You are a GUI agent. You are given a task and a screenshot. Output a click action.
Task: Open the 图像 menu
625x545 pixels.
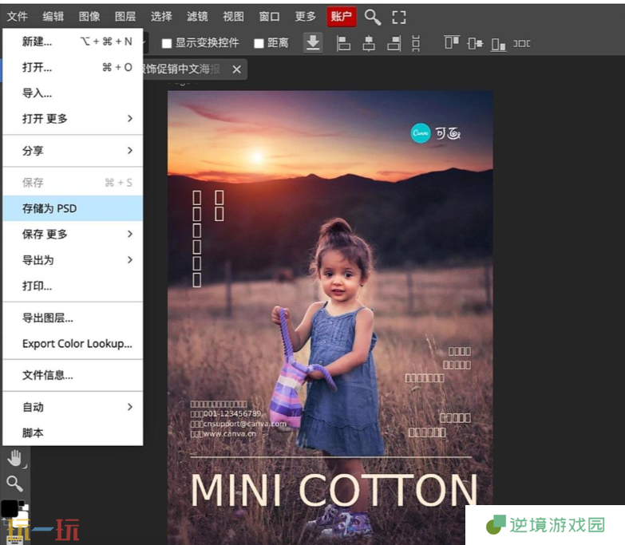click(89, 17)
